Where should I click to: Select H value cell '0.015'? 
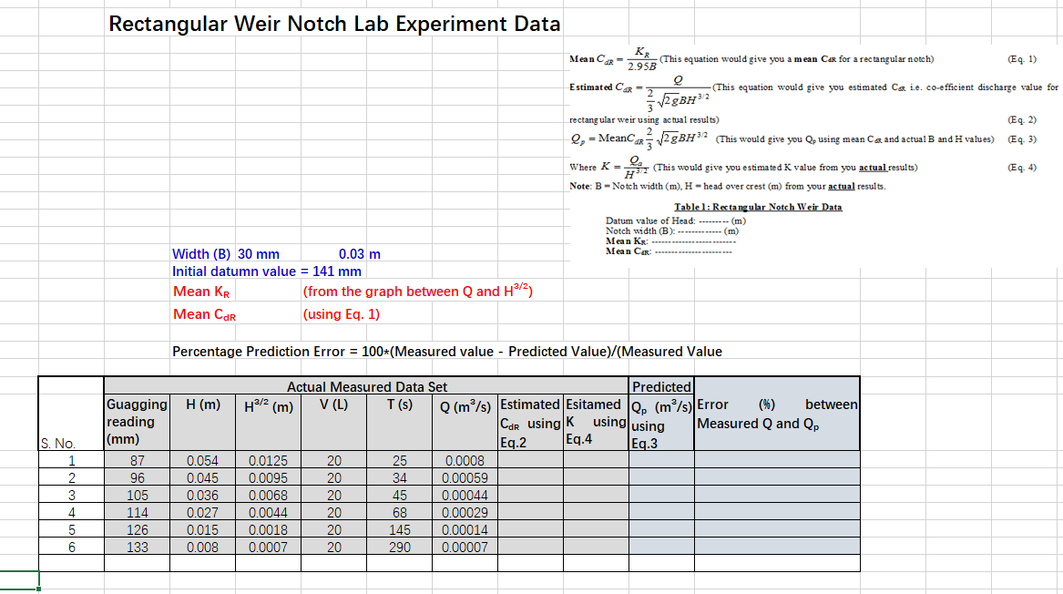click(203, 530)
